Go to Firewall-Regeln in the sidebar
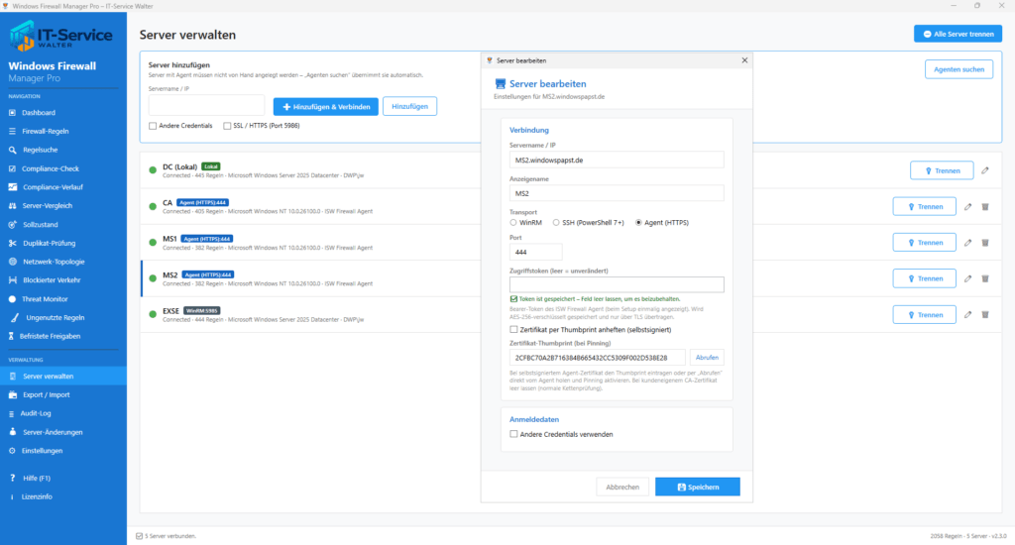This screenshot has width=1015, height=545. 45,132
